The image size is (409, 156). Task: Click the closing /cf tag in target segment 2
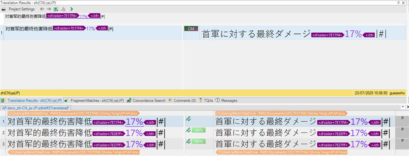pyautogui.click(x=374, y=134)
